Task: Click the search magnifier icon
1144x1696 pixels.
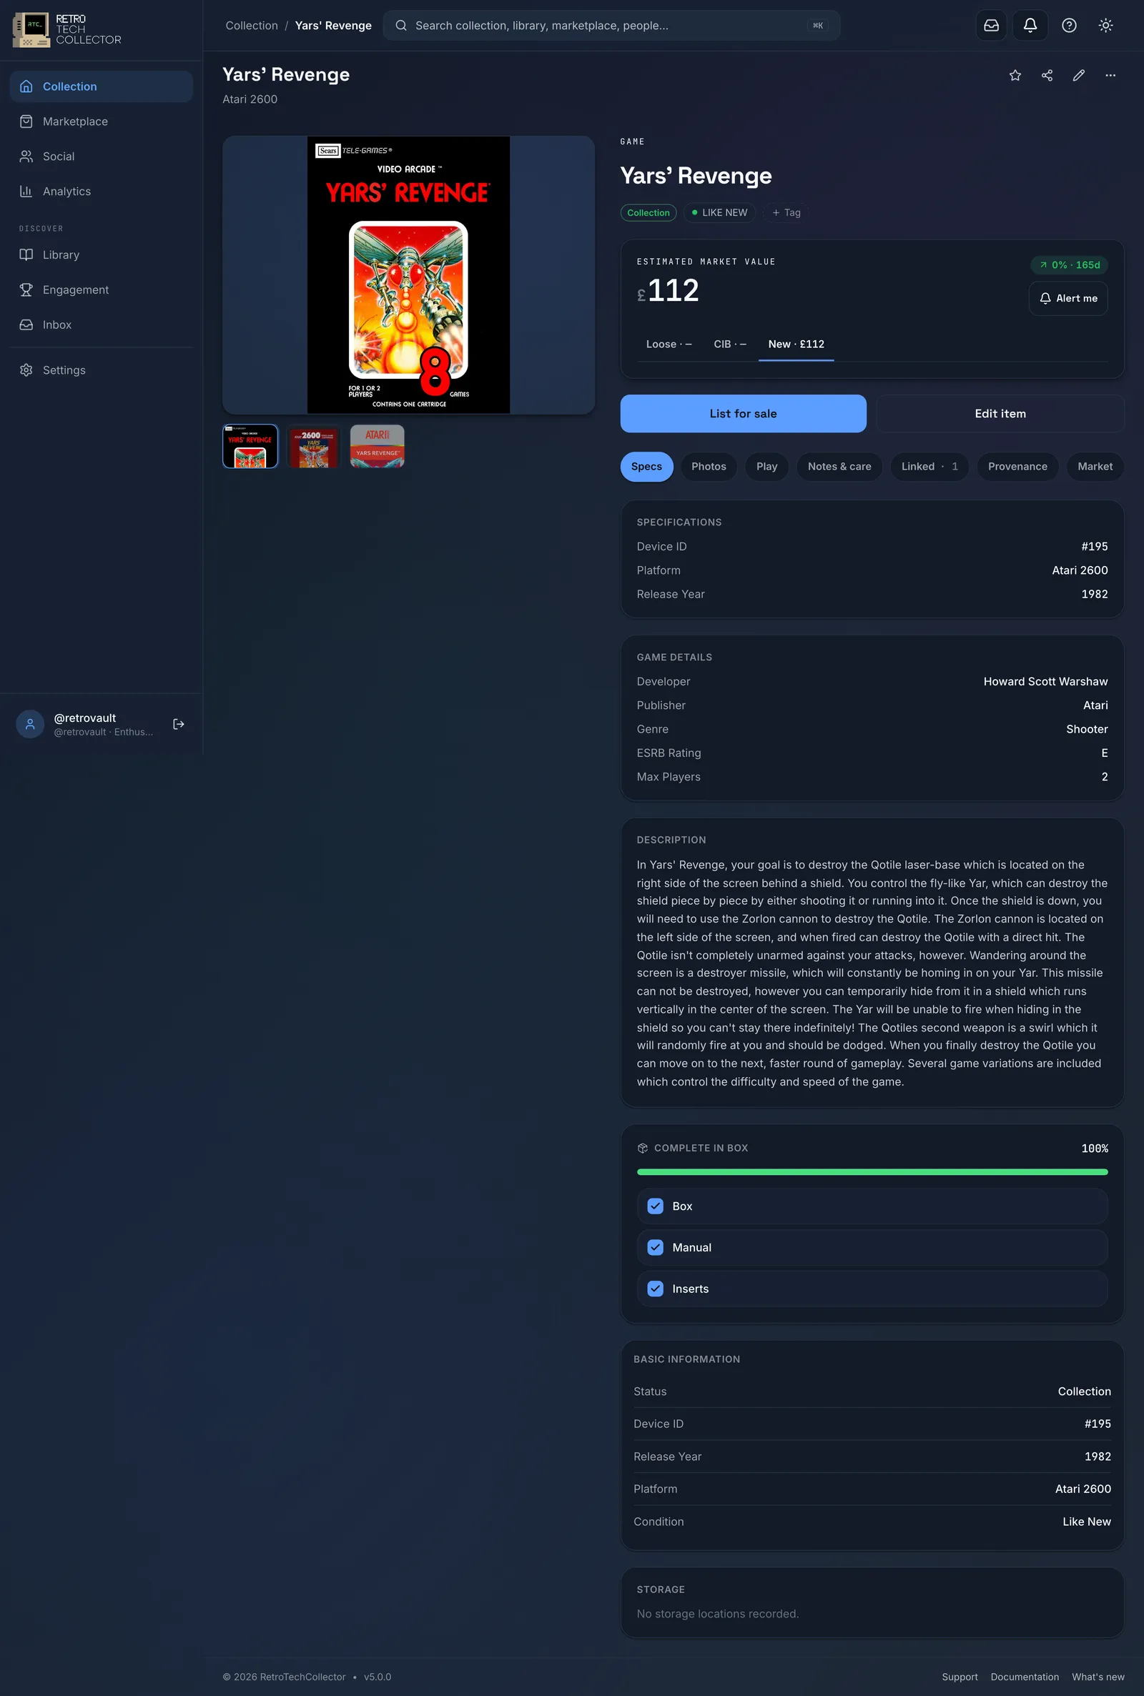Action: (x=400, y=26)
